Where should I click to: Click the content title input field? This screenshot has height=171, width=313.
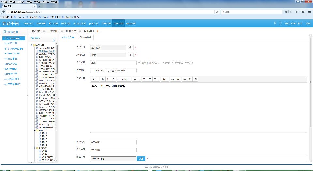point(113,63)
